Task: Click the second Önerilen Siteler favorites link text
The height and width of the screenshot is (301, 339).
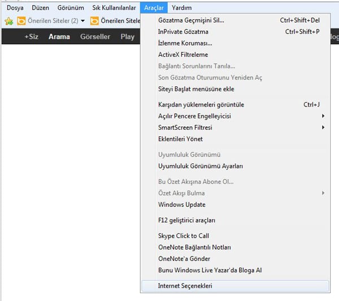Action: (120, 21)
